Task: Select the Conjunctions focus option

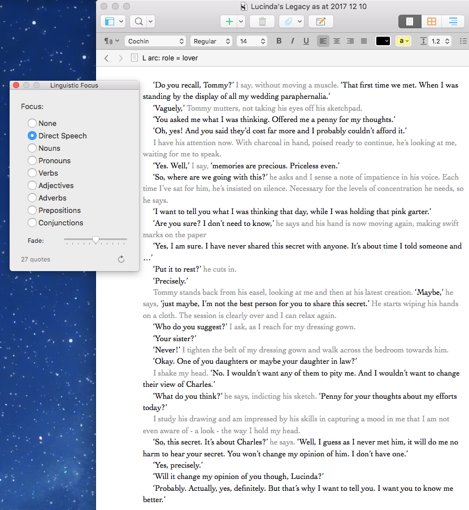Action: [32, 223]
